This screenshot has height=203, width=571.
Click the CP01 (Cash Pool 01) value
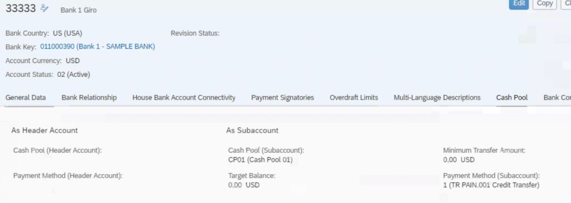tap(260, 159)
